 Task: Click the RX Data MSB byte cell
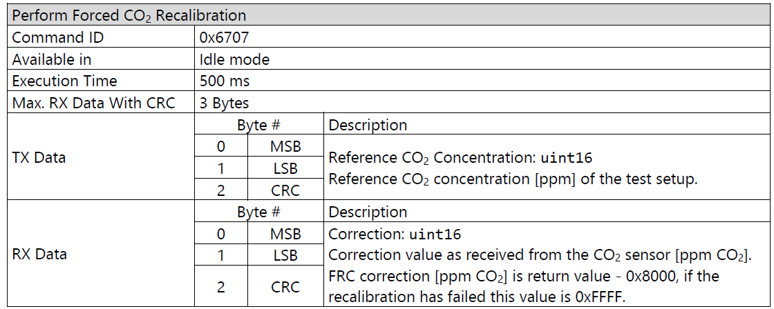pyautogui.click(x=285, y=234)
